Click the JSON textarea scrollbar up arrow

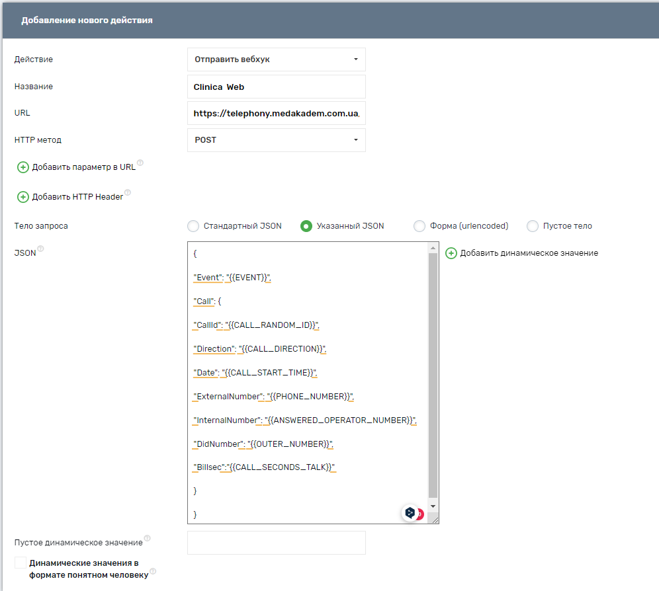tap(433, 248)
